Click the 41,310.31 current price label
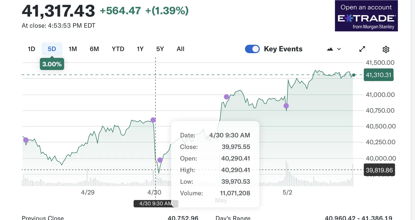Screen dimensions: 415x220 coord(378,75)
